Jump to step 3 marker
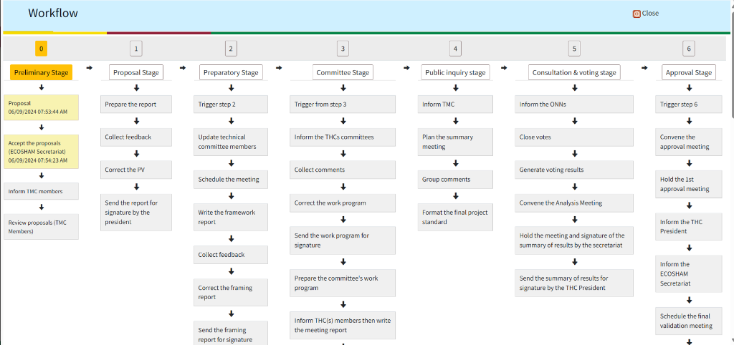The width and height of the screenshot is (734, 345). pos(343,49)
